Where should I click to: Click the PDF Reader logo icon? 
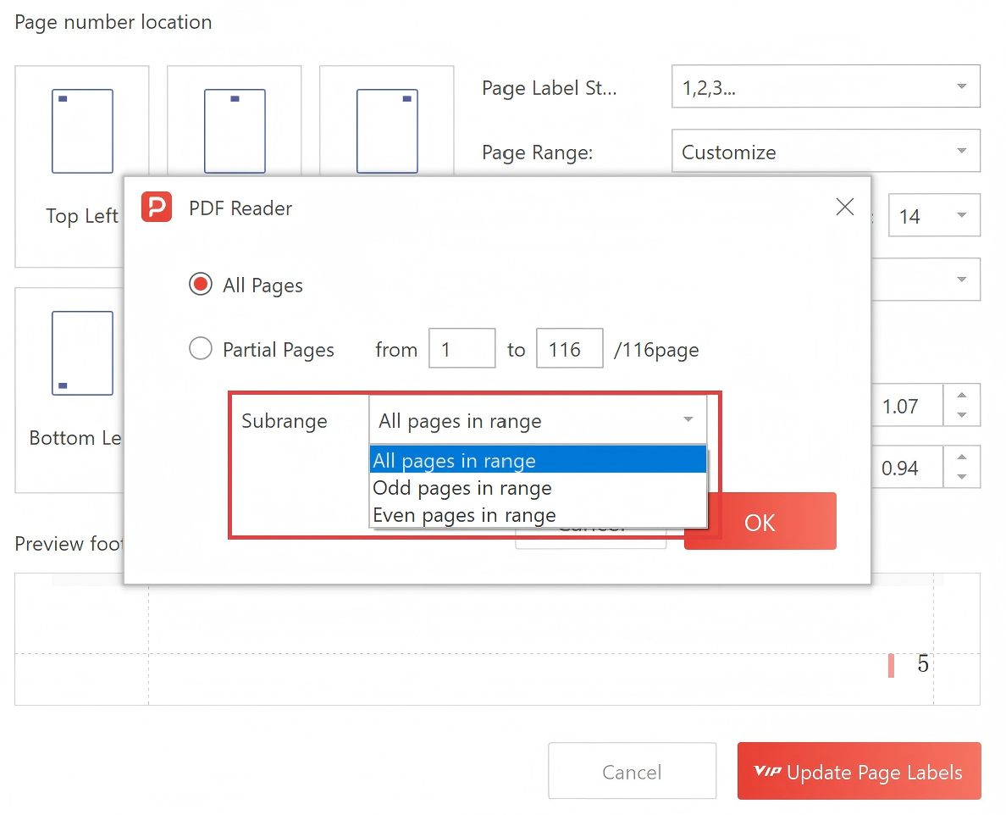[x=157, y=207]
